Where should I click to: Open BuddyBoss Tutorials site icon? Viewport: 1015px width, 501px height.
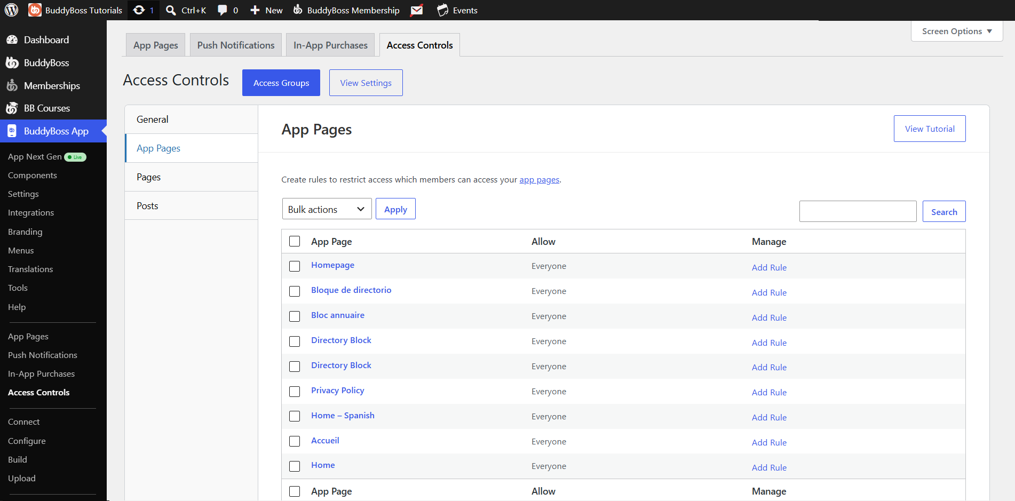35,10
